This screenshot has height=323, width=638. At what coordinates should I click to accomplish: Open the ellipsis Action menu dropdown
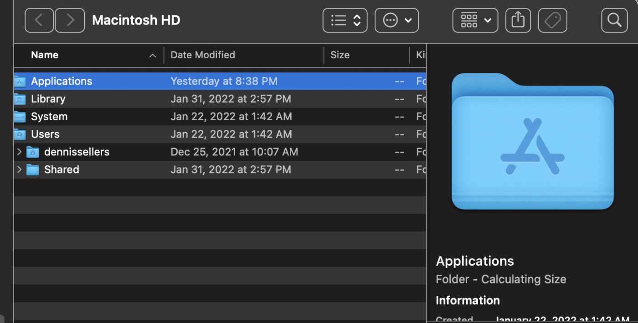coord(396,21)
